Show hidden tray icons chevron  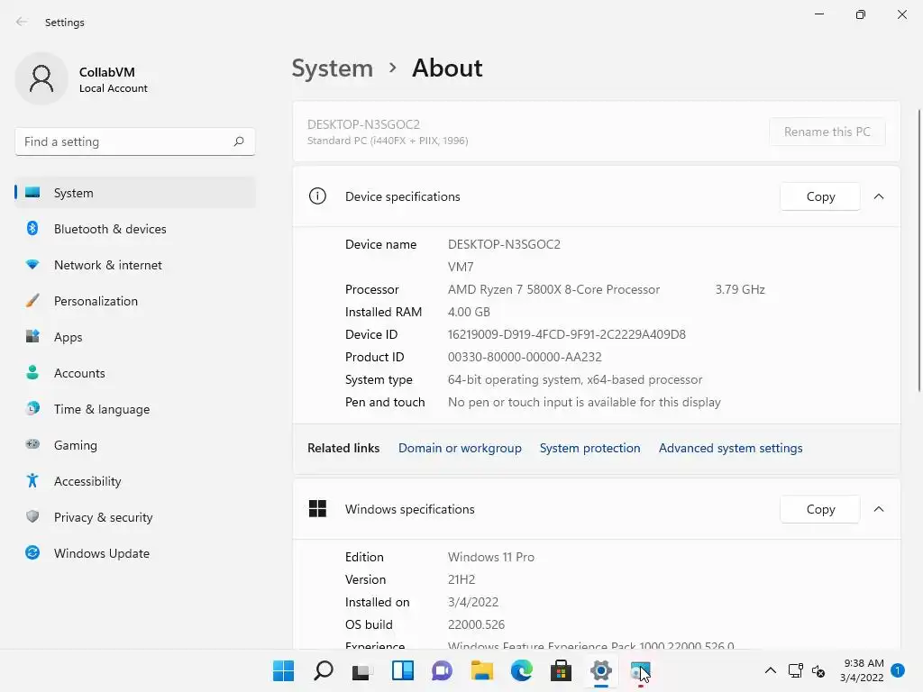(770, 670)
